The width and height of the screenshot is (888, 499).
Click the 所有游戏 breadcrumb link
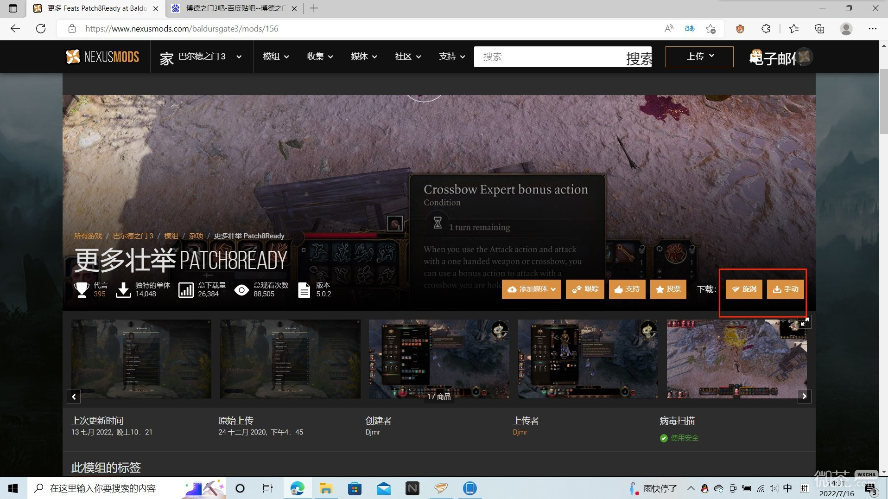(x=88, y=236)
